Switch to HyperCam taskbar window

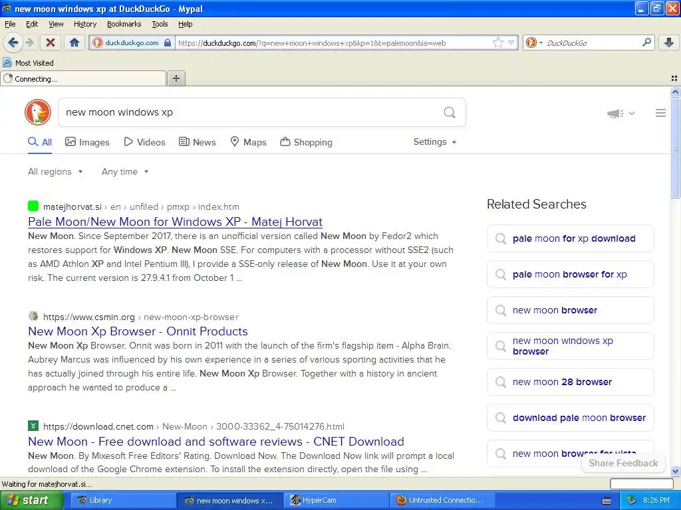tap(336, 500)
